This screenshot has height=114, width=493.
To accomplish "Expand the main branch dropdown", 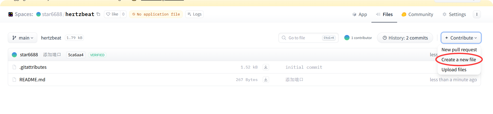I will (23, 38).
